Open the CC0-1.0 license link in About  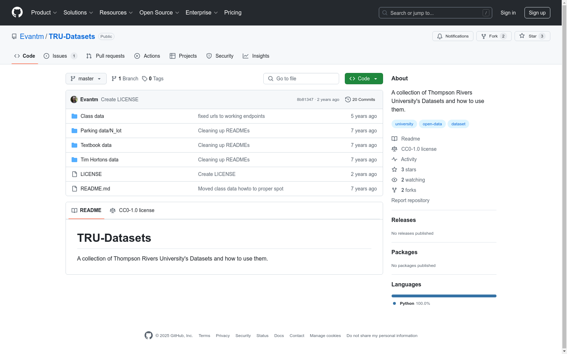(x=414, y=149)
